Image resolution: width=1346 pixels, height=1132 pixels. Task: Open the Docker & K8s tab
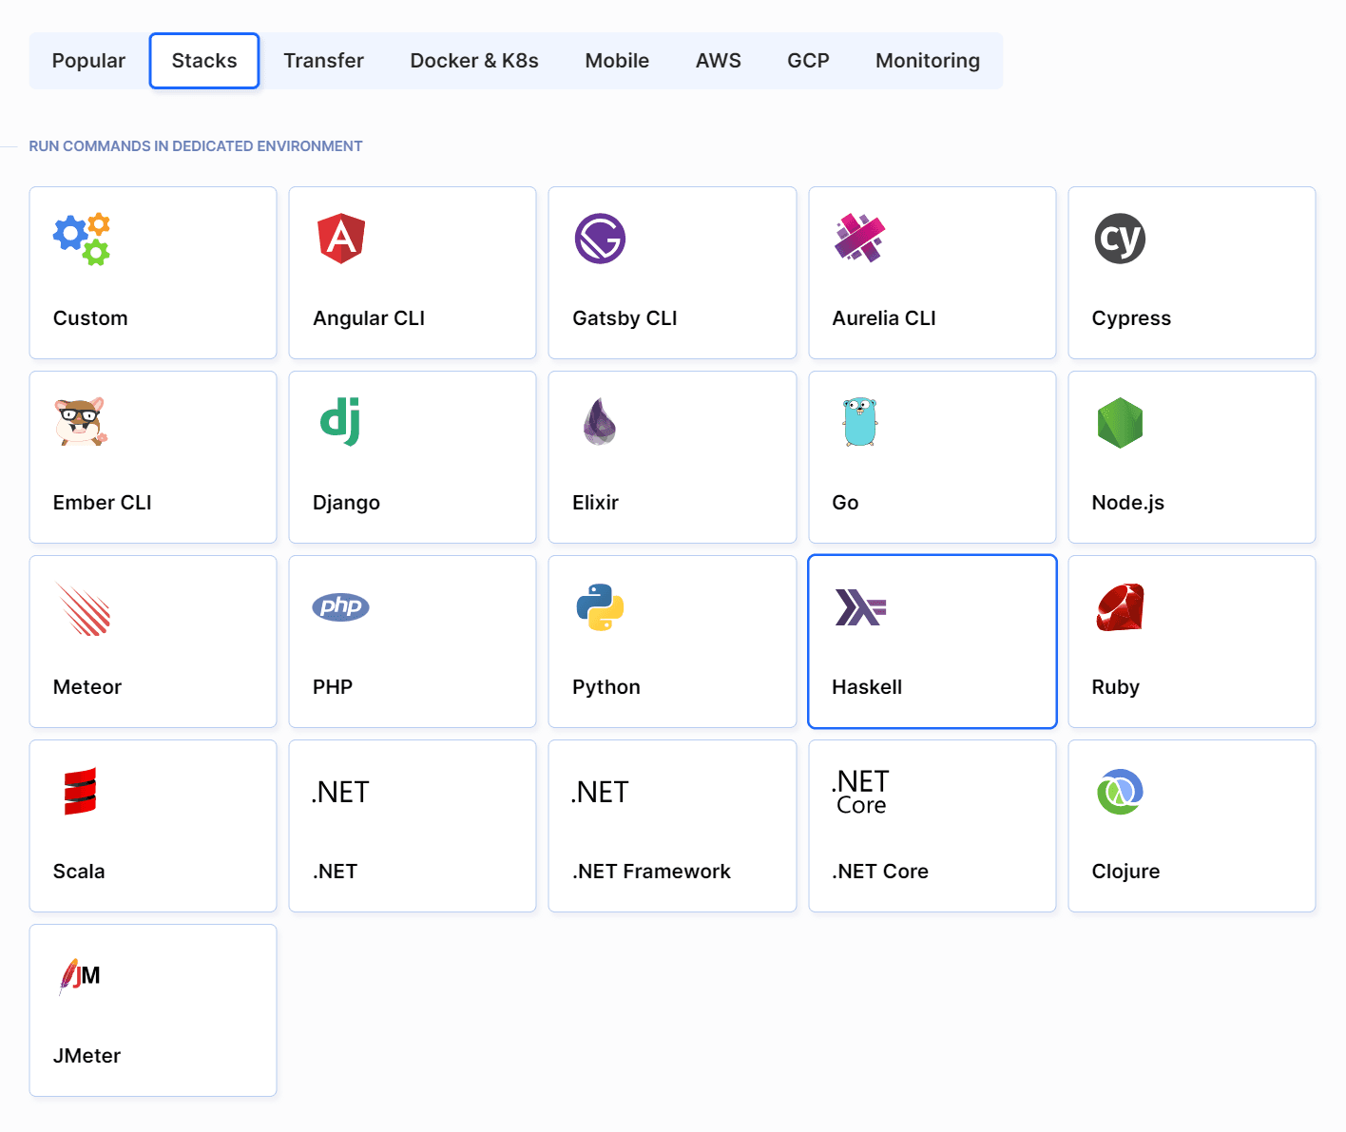(474, 61)
